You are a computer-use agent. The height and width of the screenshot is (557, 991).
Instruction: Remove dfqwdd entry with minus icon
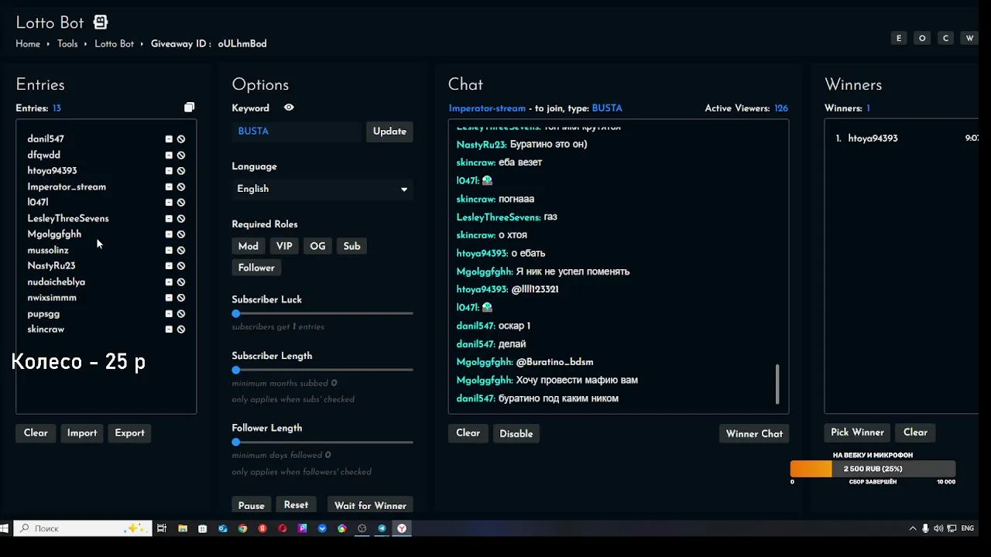(169, 155)
